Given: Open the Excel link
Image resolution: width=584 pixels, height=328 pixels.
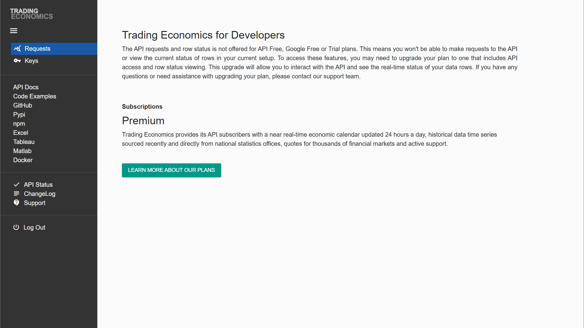Looking at the screenshot, I should click(x=21, y=133).
